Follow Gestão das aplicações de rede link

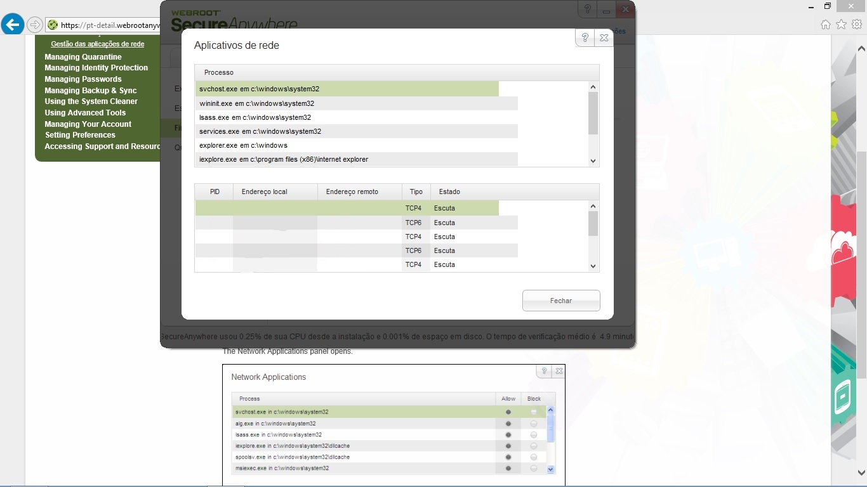[98, 44]
